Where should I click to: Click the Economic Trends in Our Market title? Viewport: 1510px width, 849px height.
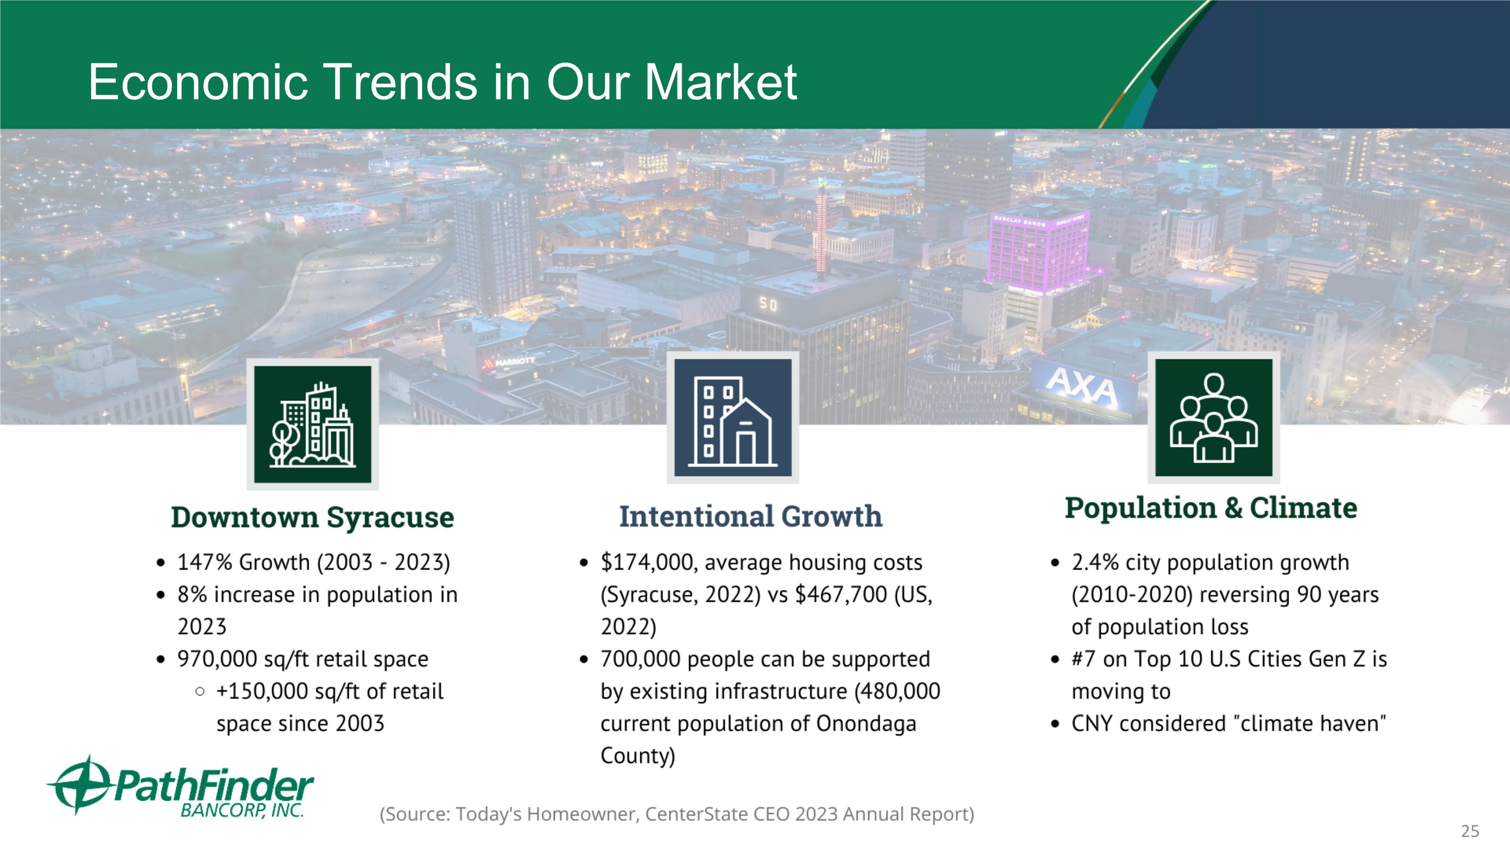tap(442, 82)
